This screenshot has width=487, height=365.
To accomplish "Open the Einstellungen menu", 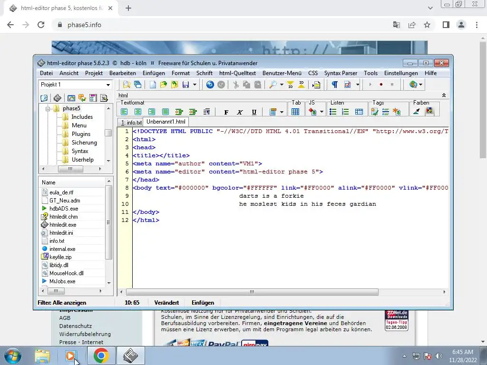I will [401, 73].
